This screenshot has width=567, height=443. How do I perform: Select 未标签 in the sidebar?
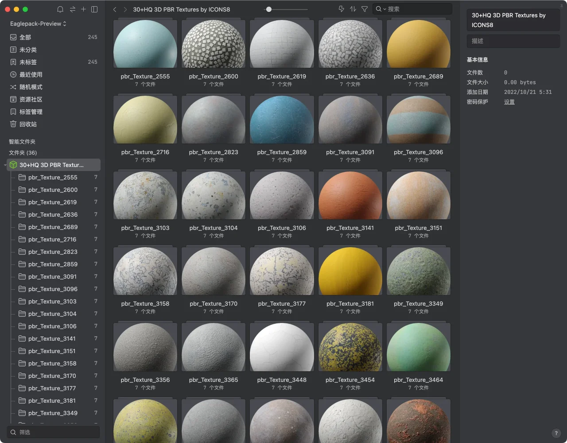point(54,62)
